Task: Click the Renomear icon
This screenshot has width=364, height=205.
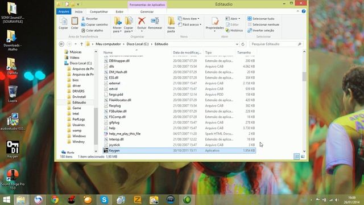Action: 155,23
